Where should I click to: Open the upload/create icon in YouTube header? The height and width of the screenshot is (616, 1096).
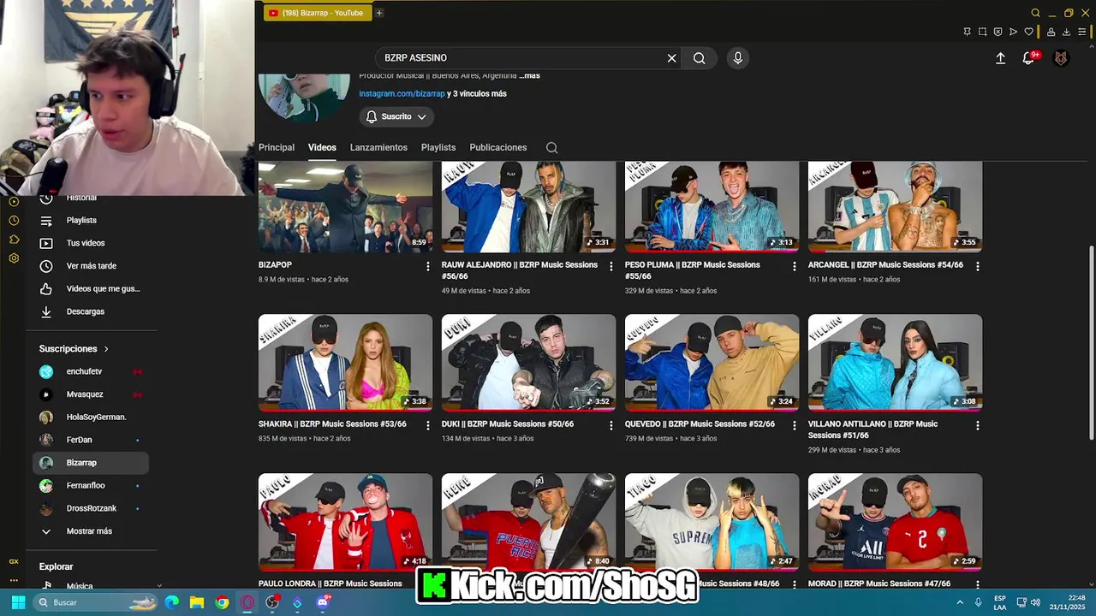coord(1000,58)
